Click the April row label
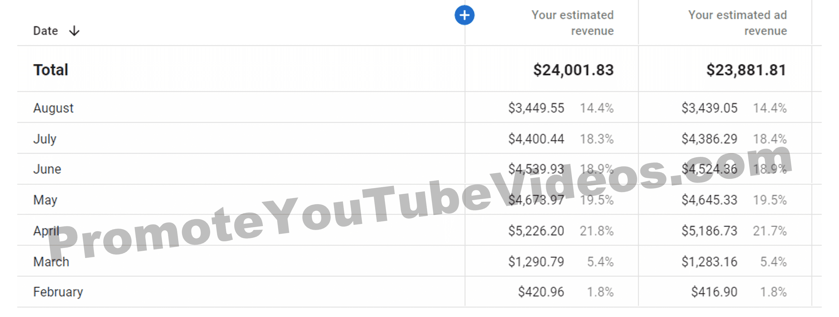Screen dimensions: 839x317 coord(46,231)
